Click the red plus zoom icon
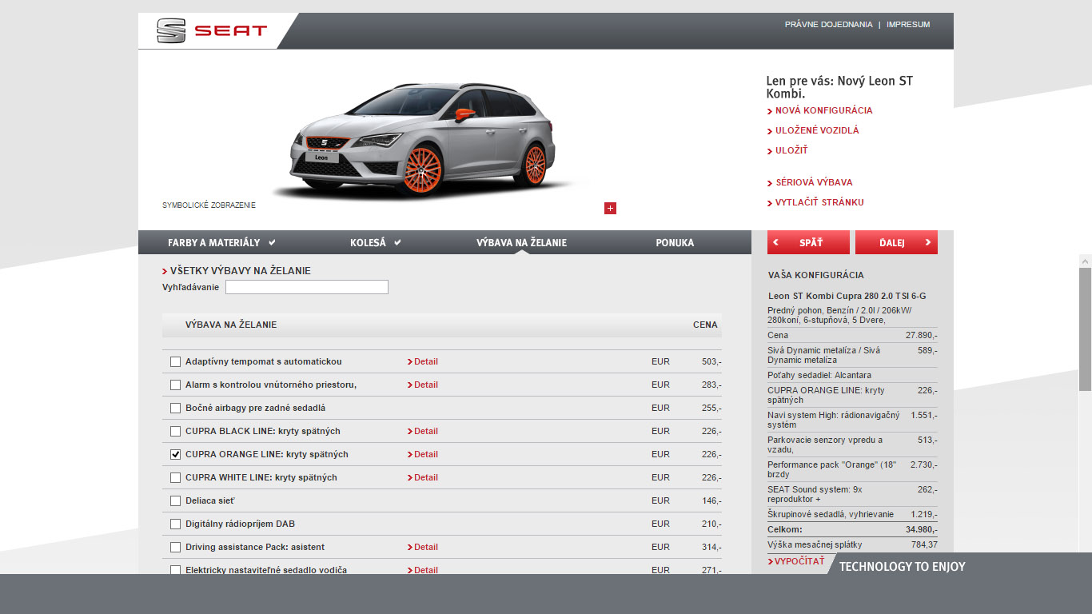 610,209
